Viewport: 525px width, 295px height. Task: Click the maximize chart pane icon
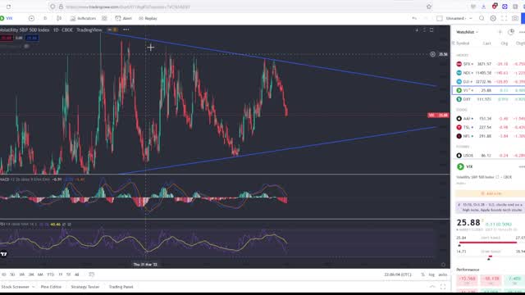pos(431,30)
